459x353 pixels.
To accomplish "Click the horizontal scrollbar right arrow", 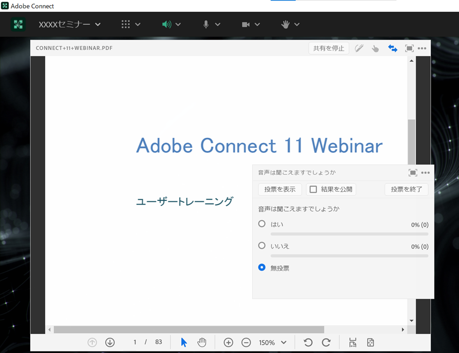I will [403, 329].
